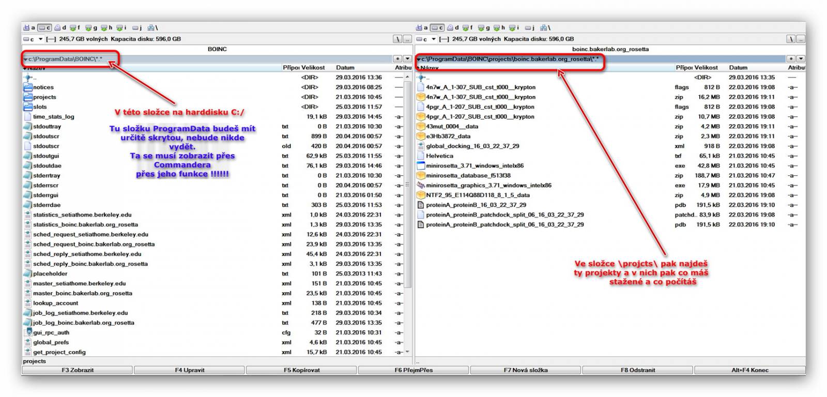The image size is (827, 397).
Task: Open left panel directory history dropdown
Action: pos(407,59)
